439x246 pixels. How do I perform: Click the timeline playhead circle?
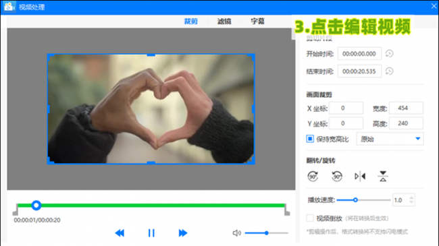pos(36,206)
